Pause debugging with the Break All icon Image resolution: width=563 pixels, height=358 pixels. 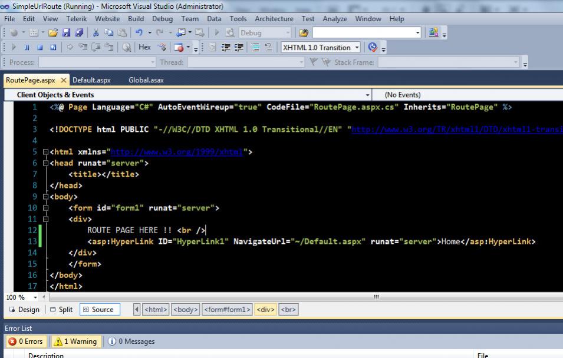27,48
